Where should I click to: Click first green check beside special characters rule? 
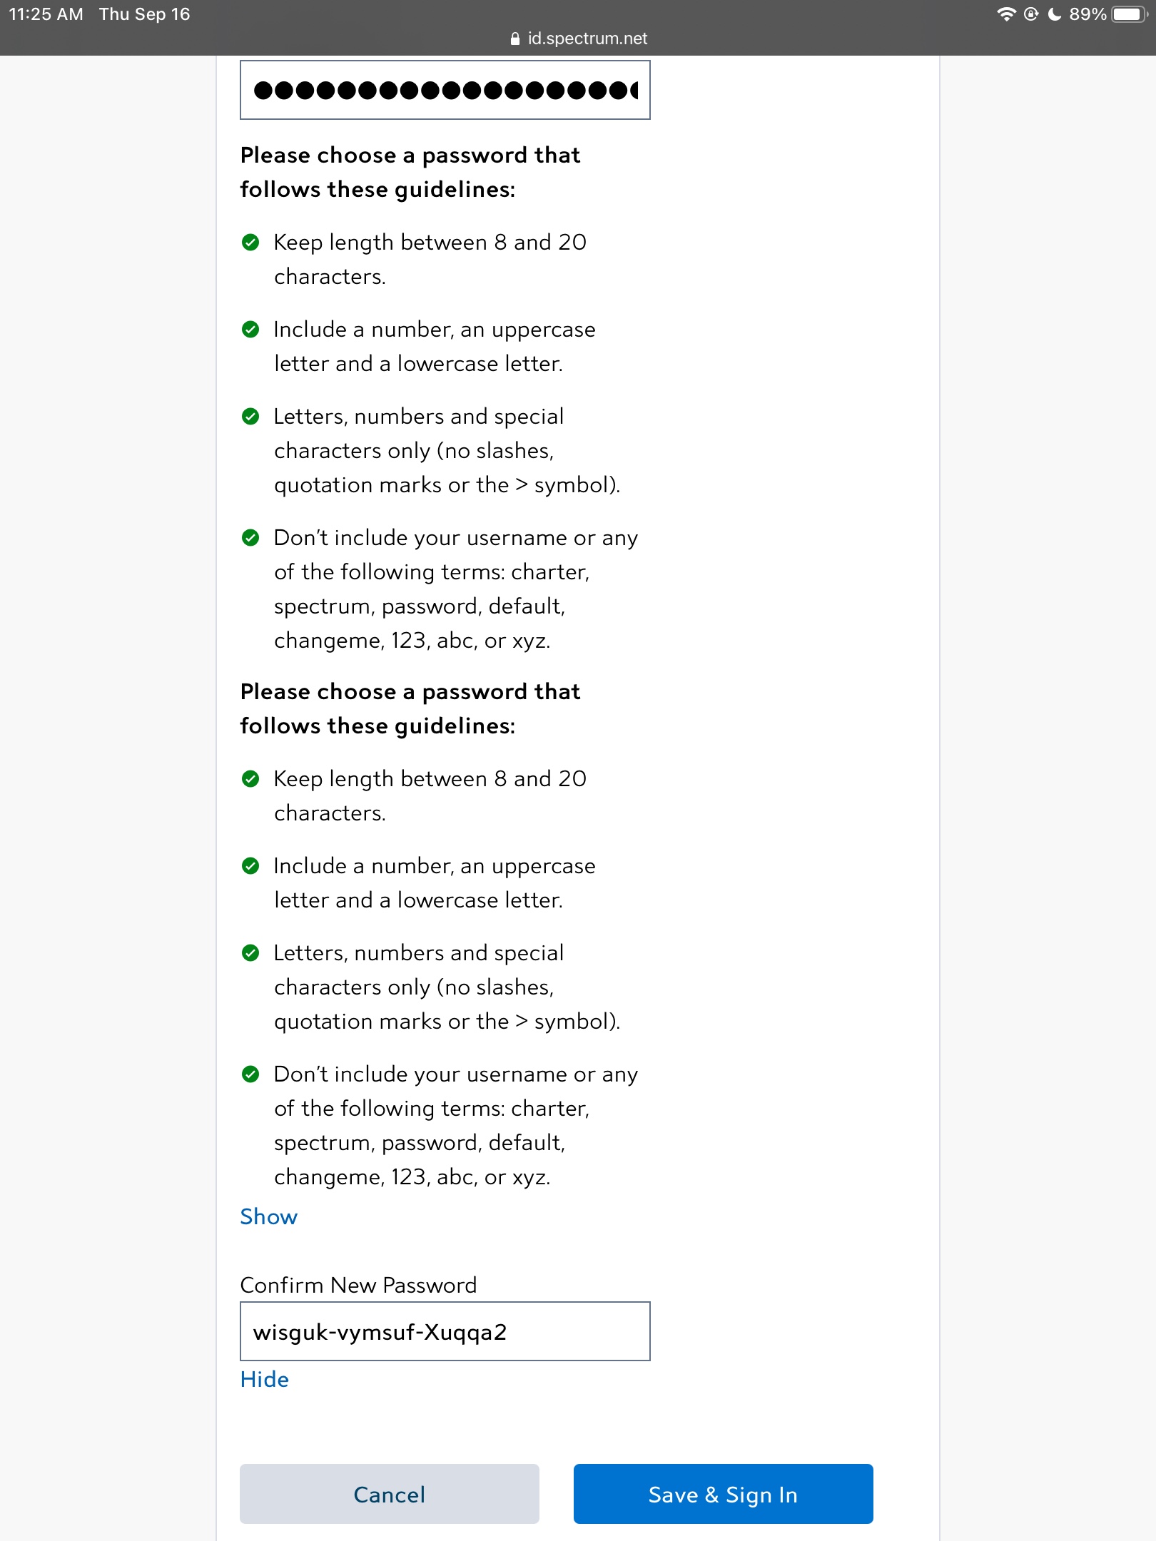point(250,417)
